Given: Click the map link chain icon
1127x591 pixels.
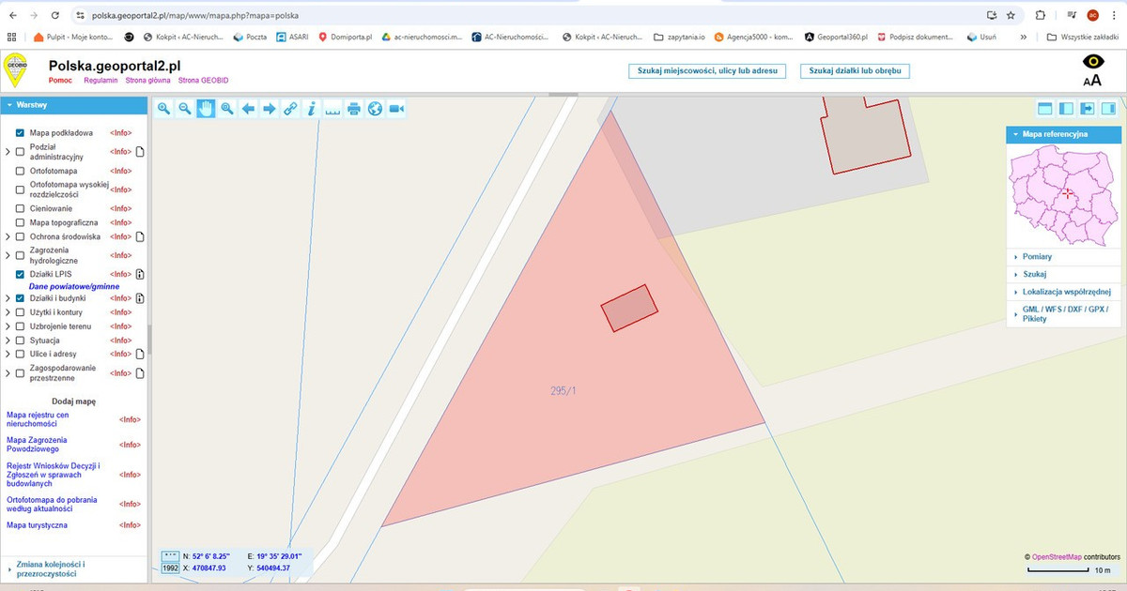Looking at the screenshot, I should (290, 109).
